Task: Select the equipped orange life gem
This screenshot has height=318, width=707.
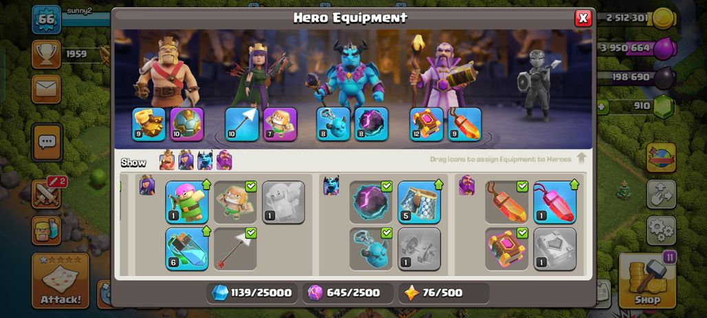Action: click(464, 124)
